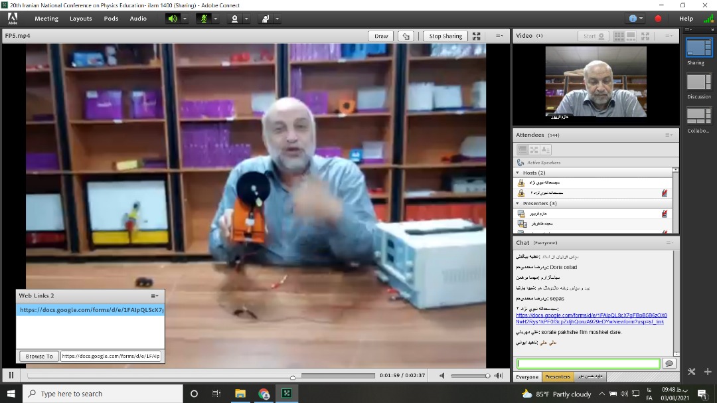Click the pointer tool icon beside Draw
Viewport: 717px width, 403px height.
click(406, 36)
